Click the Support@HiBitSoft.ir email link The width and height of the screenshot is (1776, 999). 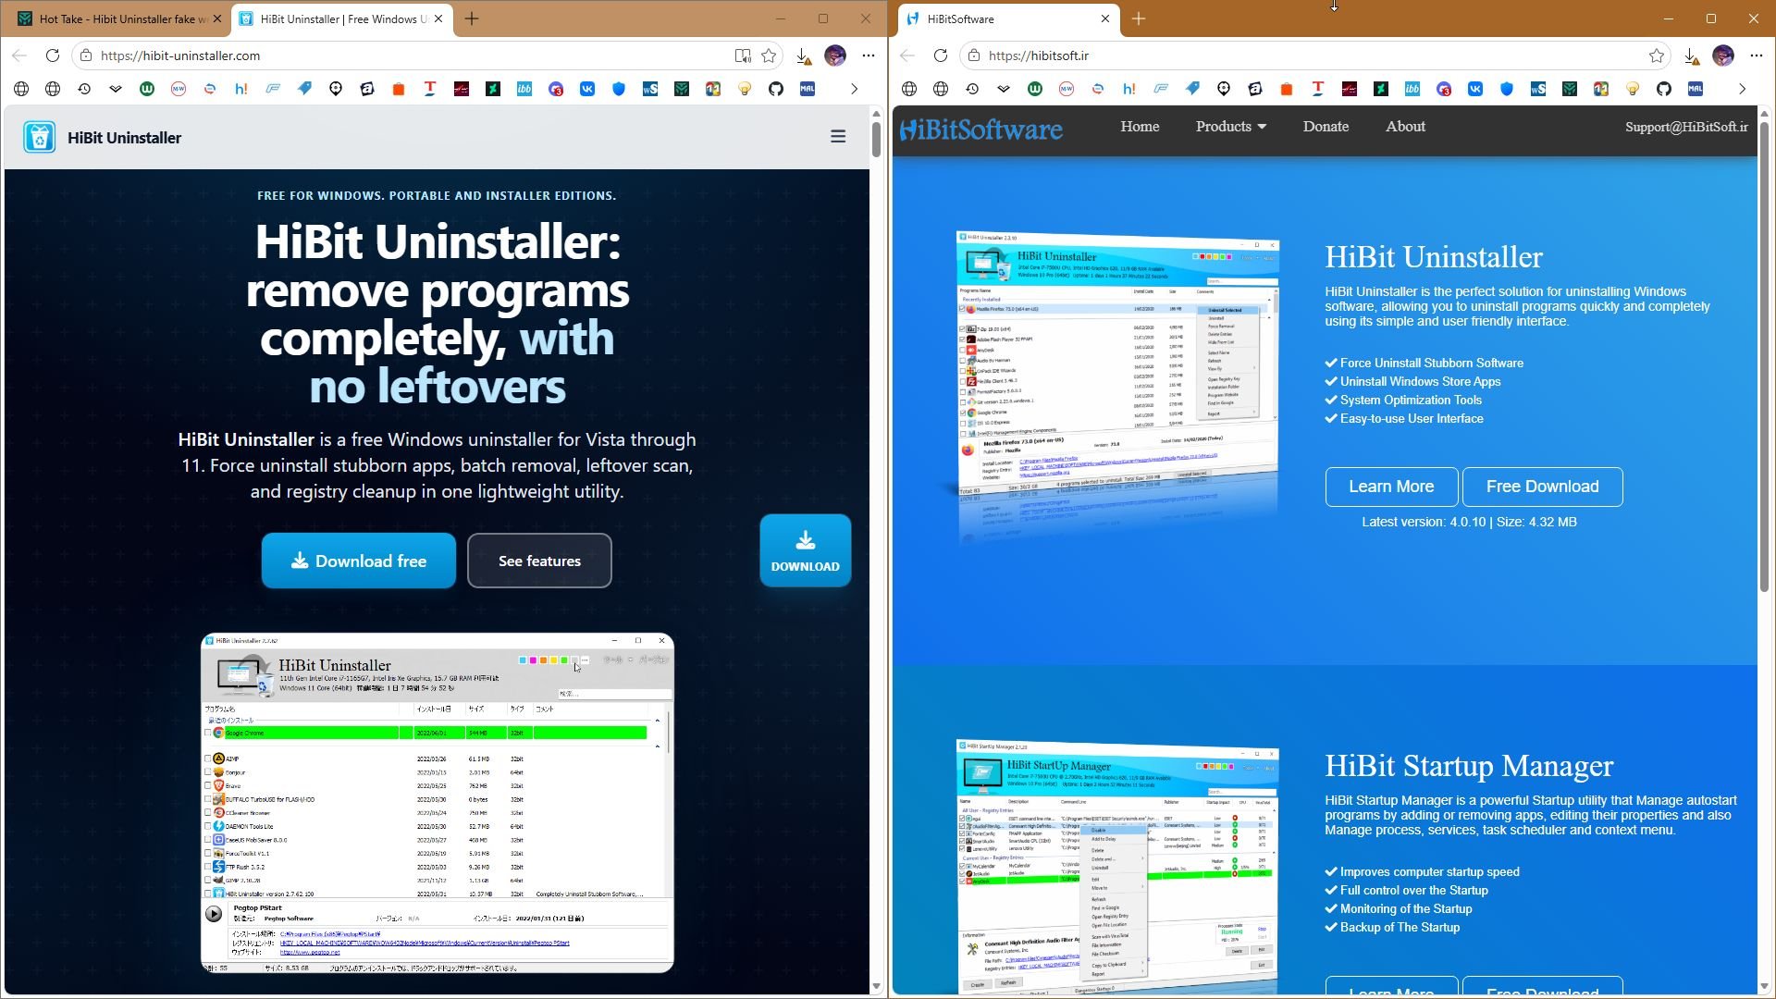pos(1686,127)
